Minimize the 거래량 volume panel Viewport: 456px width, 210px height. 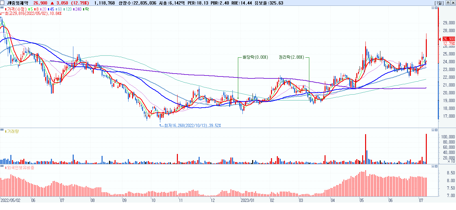[433, 130]
